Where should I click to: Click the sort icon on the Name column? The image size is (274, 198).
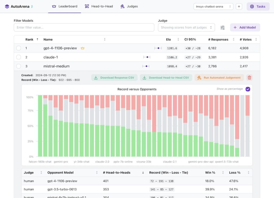point(105,39)
